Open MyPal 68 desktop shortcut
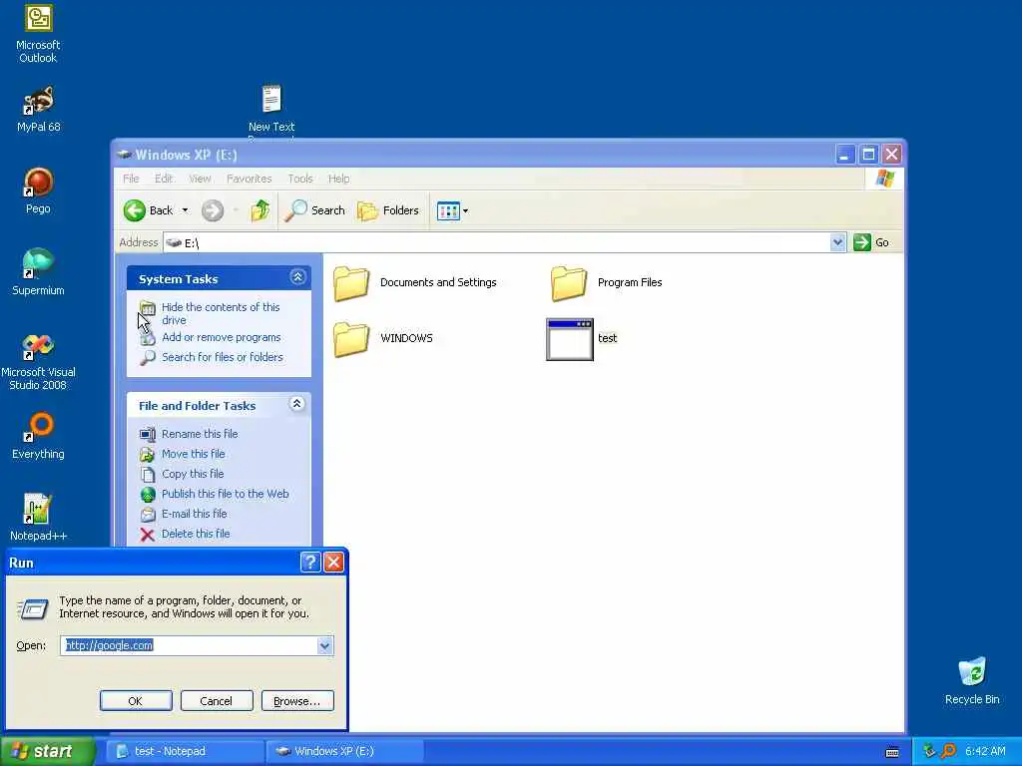The height and width of the screenshot is (766, 1022). click(x=38, y=109)
